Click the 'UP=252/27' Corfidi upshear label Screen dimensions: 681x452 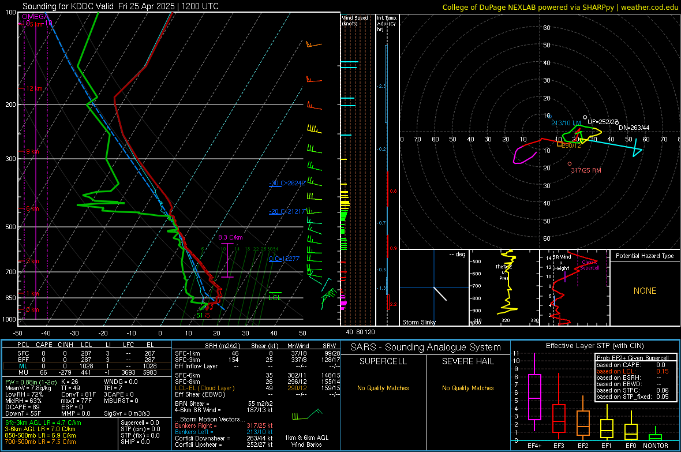click(603, 122)
